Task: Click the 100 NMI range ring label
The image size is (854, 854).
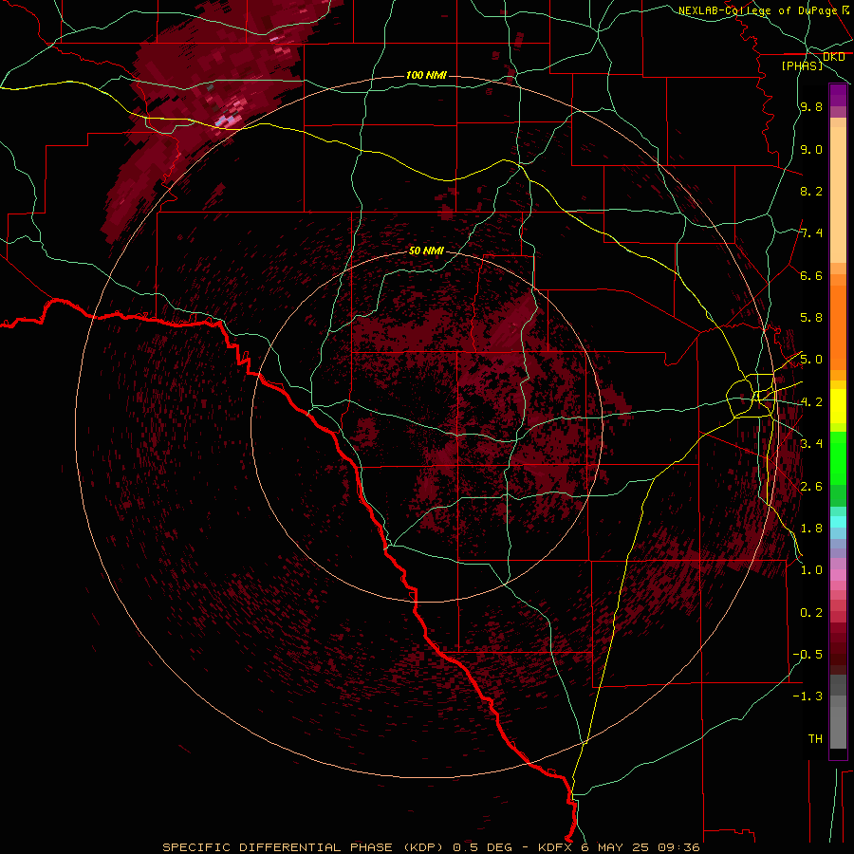Action: pyautogui.click(x=426, y=75)
